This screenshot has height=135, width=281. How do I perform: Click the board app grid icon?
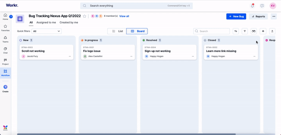[20, 19]
